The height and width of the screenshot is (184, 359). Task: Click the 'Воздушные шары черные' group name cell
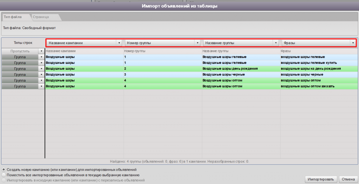[x=224, y=75]
